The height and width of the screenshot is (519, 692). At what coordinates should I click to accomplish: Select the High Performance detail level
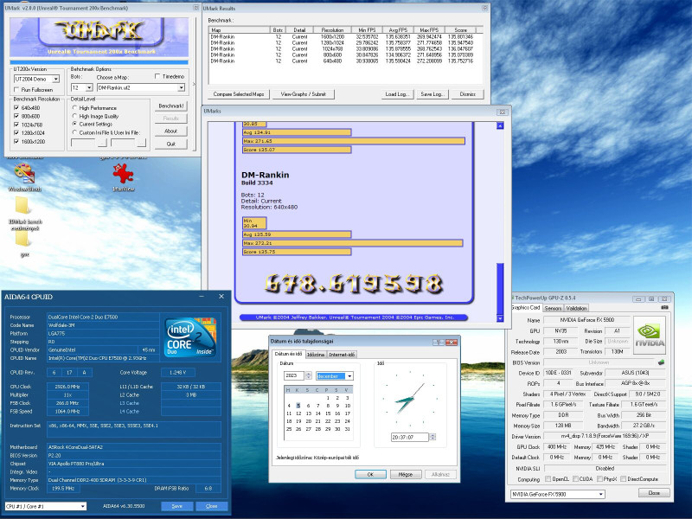coord(74,107)
